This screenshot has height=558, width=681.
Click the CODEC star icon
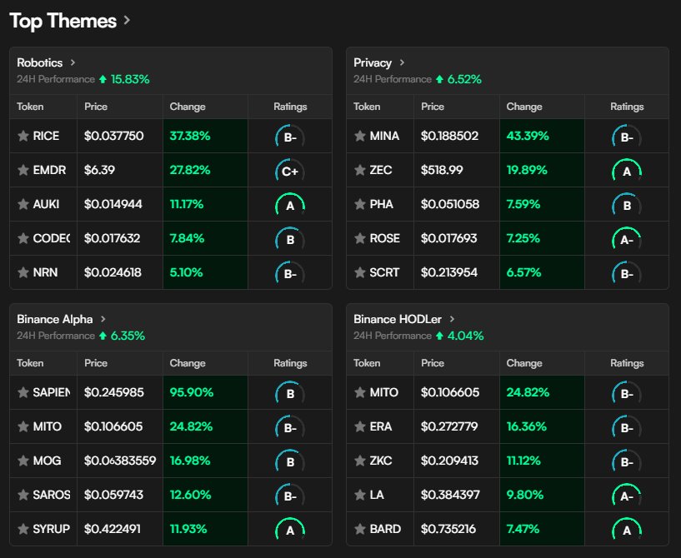[x=23, y=239]
